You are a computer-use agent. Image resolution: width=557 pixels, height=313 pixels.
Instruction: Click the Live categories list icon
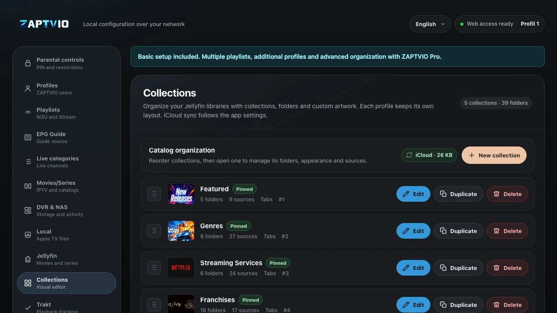pos(28,162)
